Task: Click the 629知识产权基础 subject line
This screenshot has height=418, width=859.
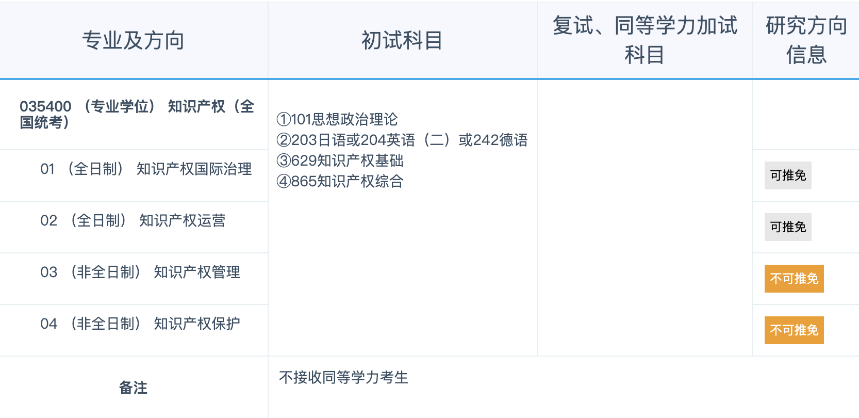Action: point(340,161)
